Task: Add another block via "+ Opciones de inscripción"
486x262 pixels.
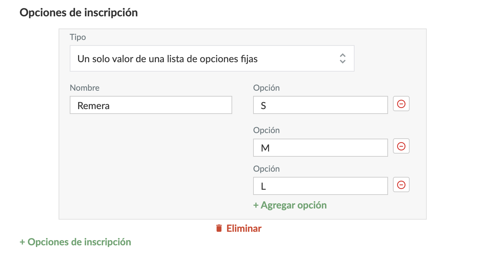Action: (x=75, y=242)
